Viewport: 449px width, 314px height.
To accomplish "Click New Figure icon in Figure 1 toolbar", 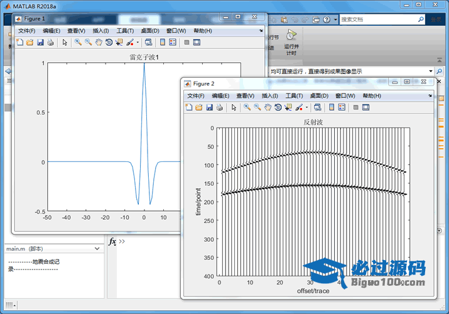I will pyautogui.click(x=19, y=42).
